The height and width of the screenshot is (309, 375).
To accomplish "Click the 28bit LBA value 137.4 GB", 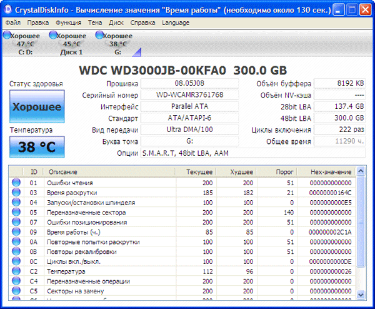I will click(x=339, y=106).
